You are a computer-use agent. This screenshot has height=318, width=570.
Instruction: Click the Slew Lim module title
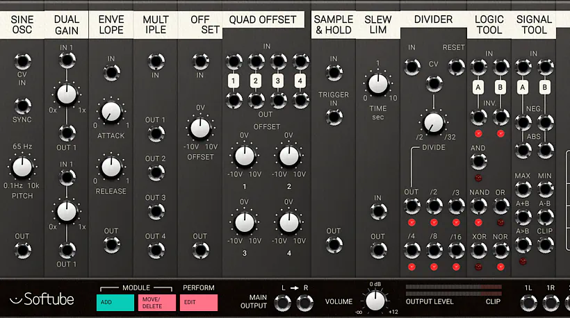[378, 25]
